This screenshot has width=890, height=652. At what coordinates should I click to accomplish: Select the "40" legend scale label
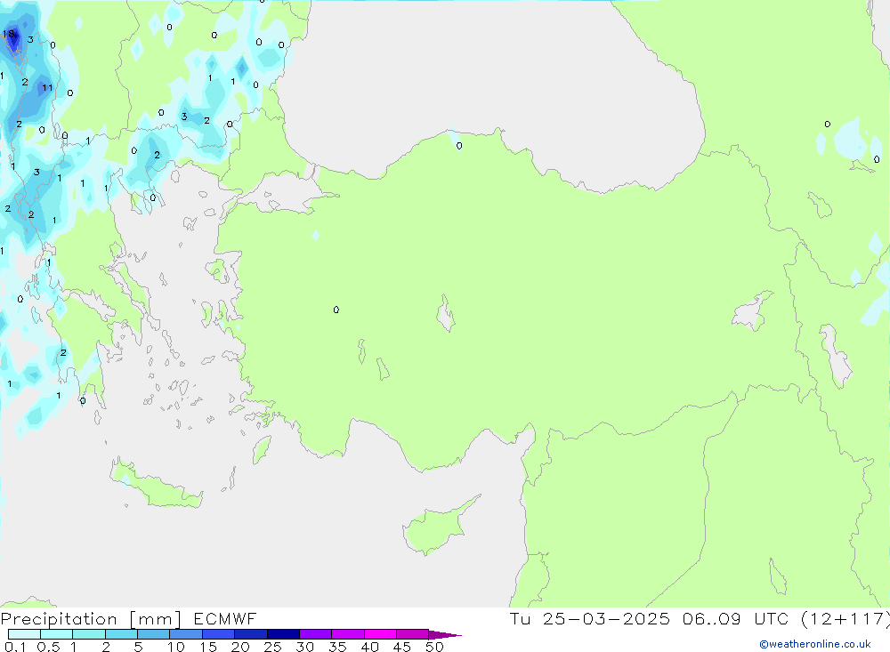(x=370, y=647)
